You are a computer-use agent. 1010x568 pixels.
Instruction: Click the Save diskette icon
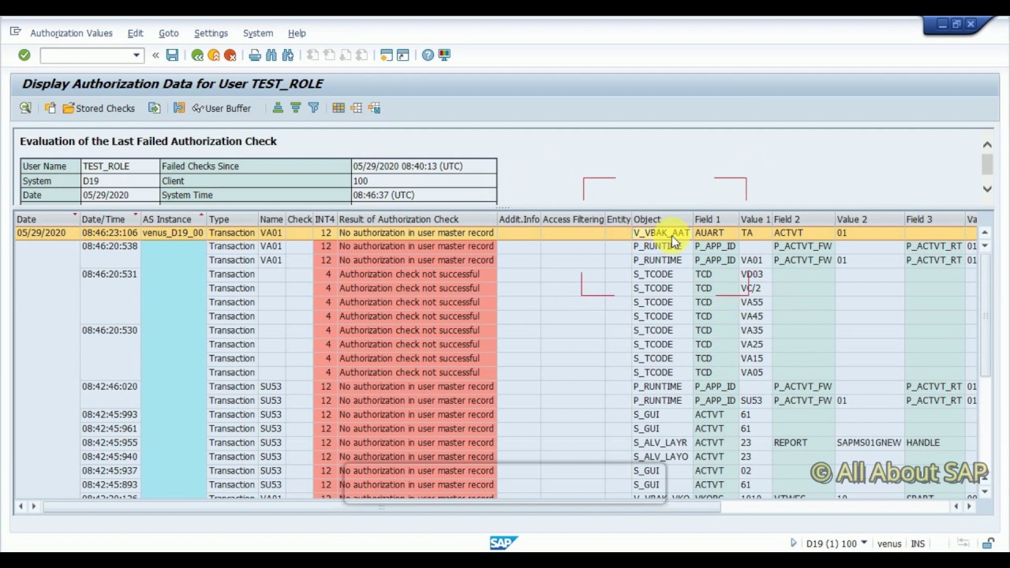pos(172,55)
